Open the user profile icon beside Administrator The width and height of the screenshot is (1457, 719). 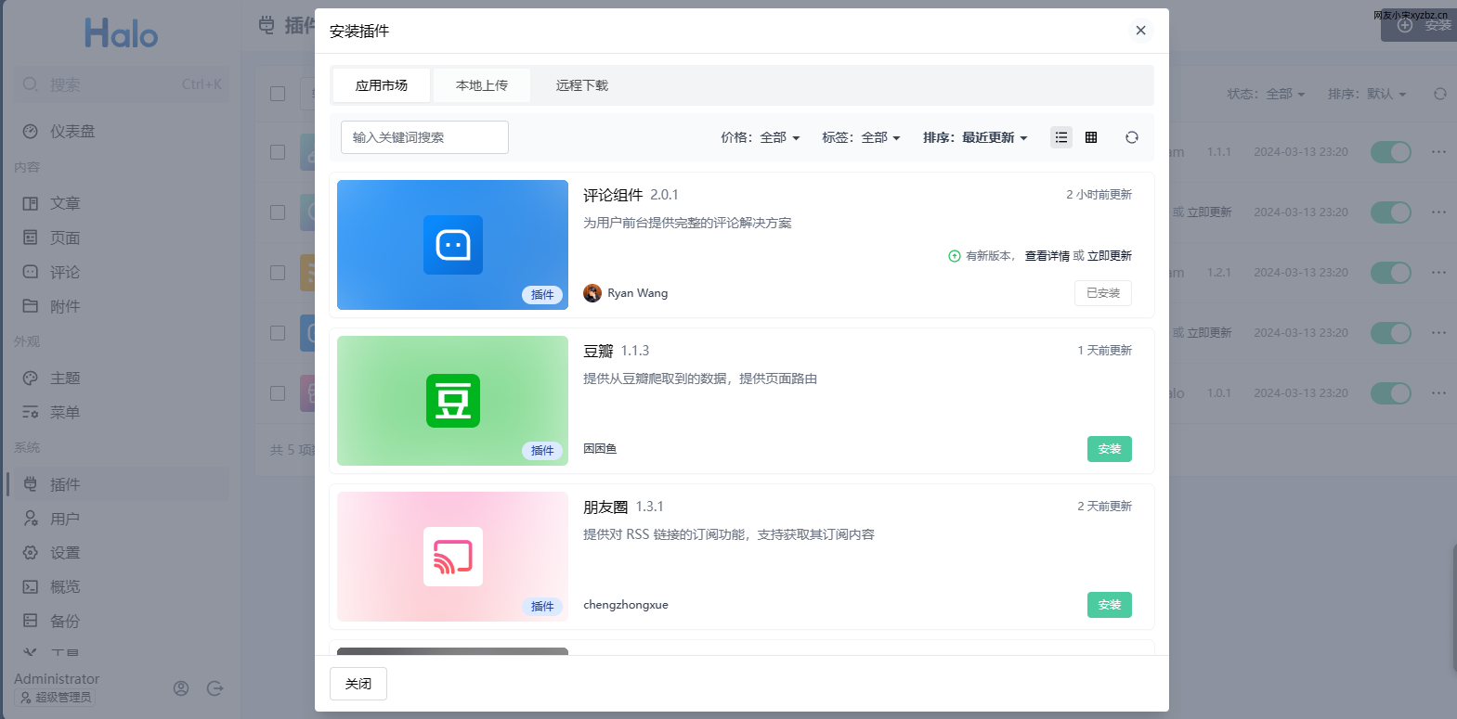pyautogui.click(x=181, y=688)
